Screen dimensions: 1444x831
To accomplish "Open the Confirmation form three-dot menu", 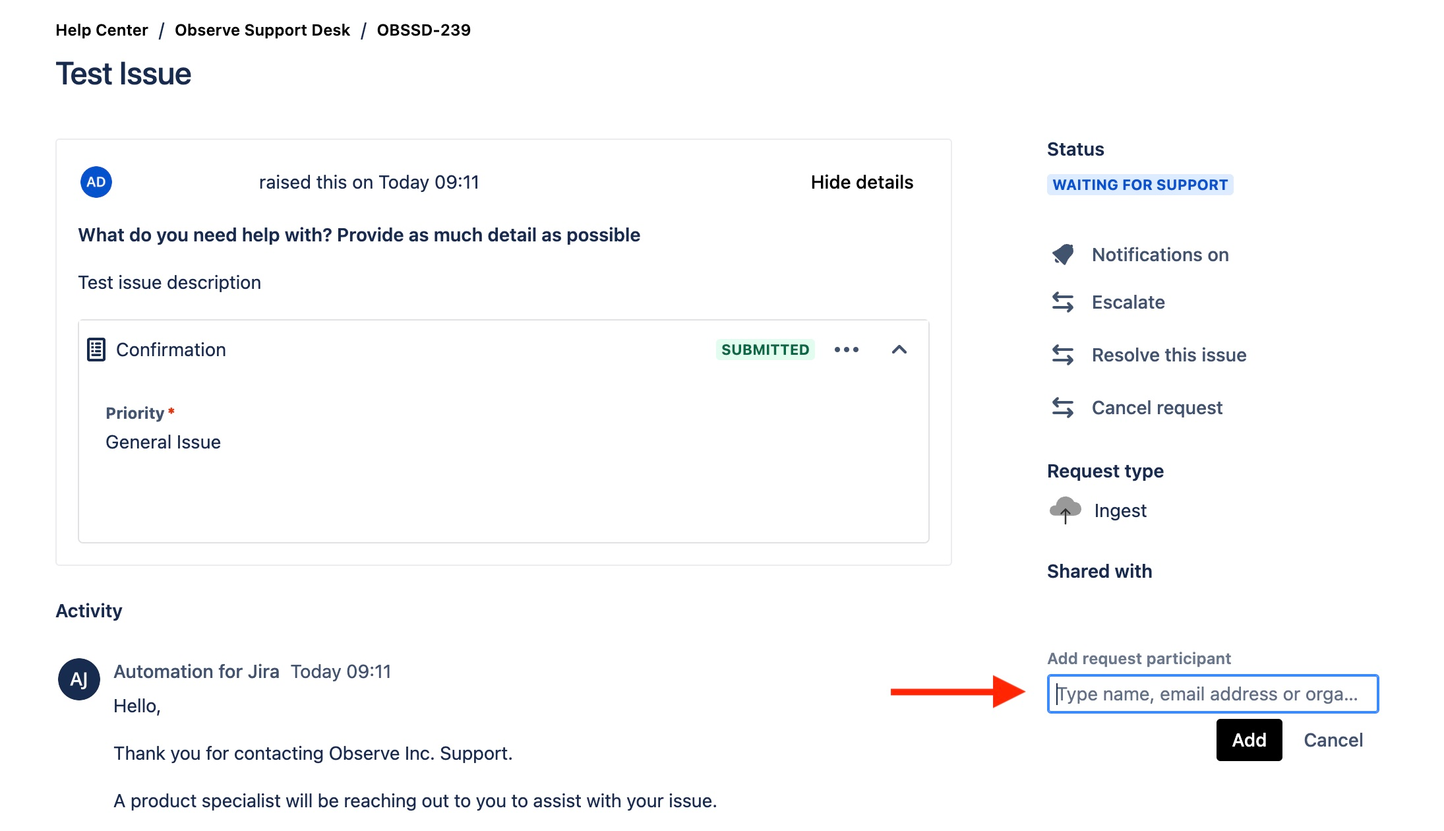I will pyautogui.click(x=847, y=350).
